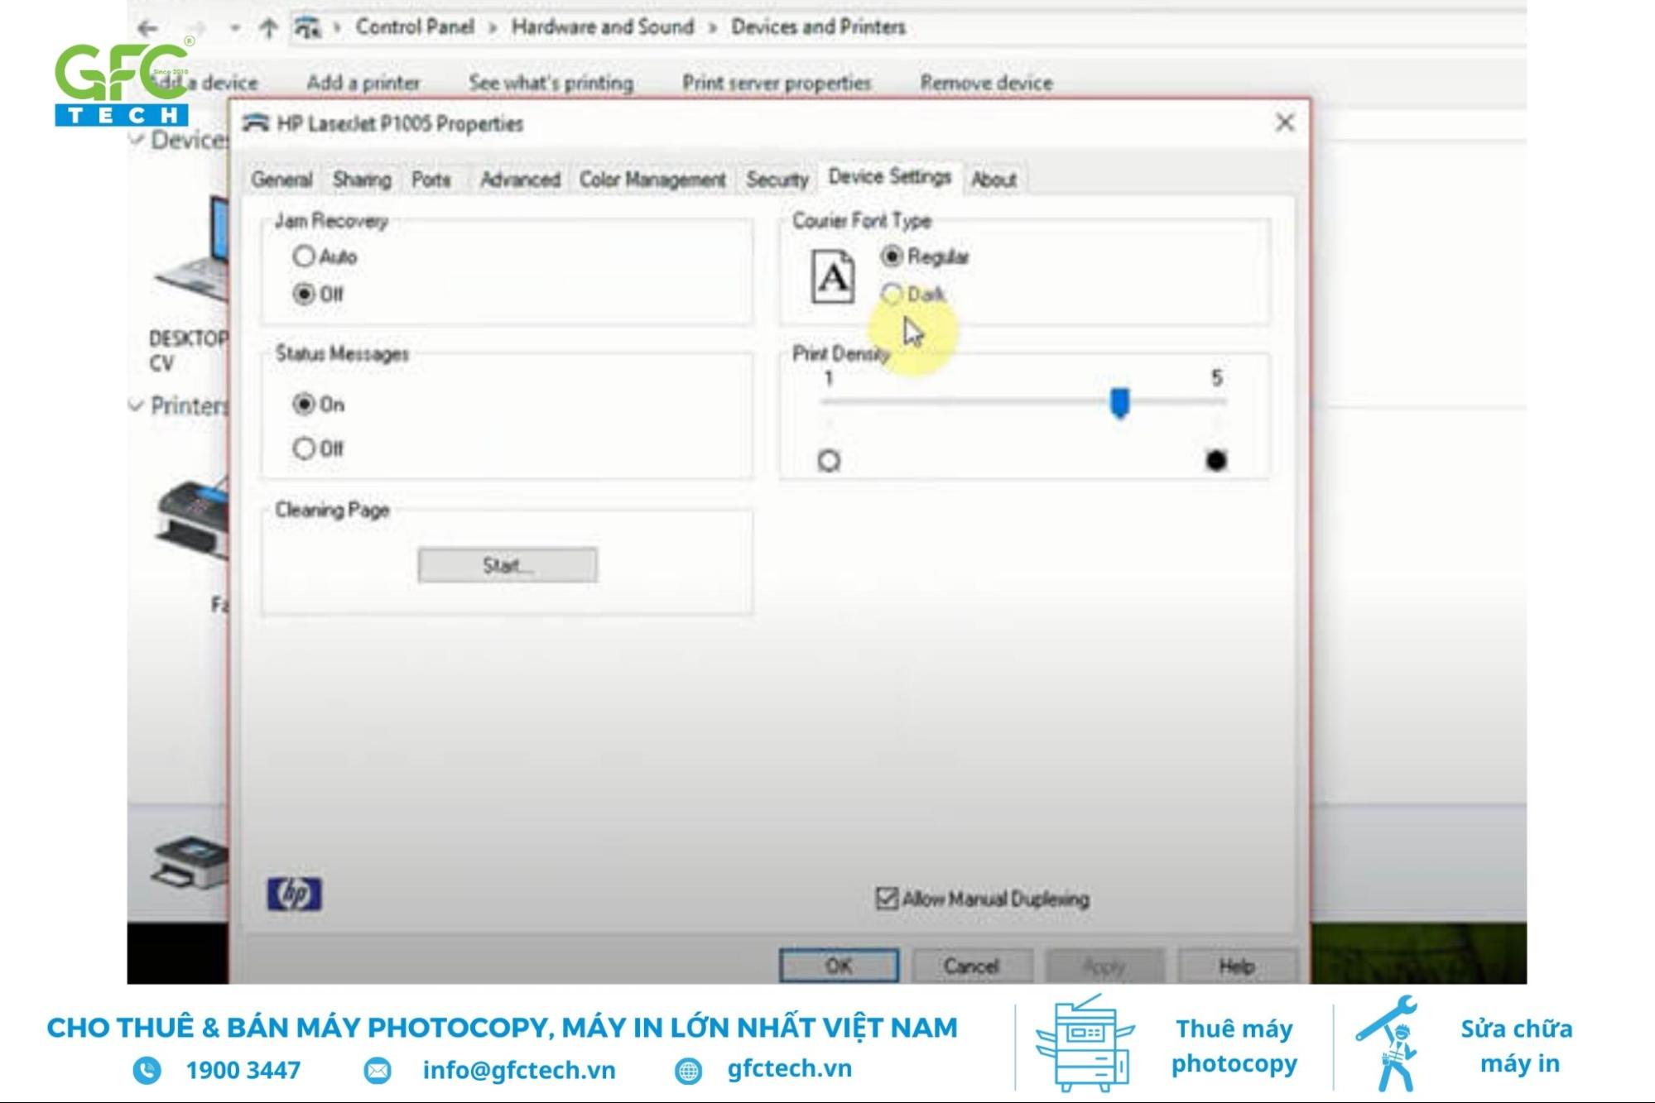The image size is (1655, 1103).
Task: Click the GFC Tech logo
Action: (x=124, y=83)
